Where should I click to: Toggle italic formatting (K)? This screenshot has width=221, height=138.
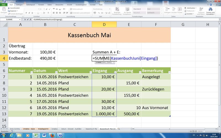(29, 13)
